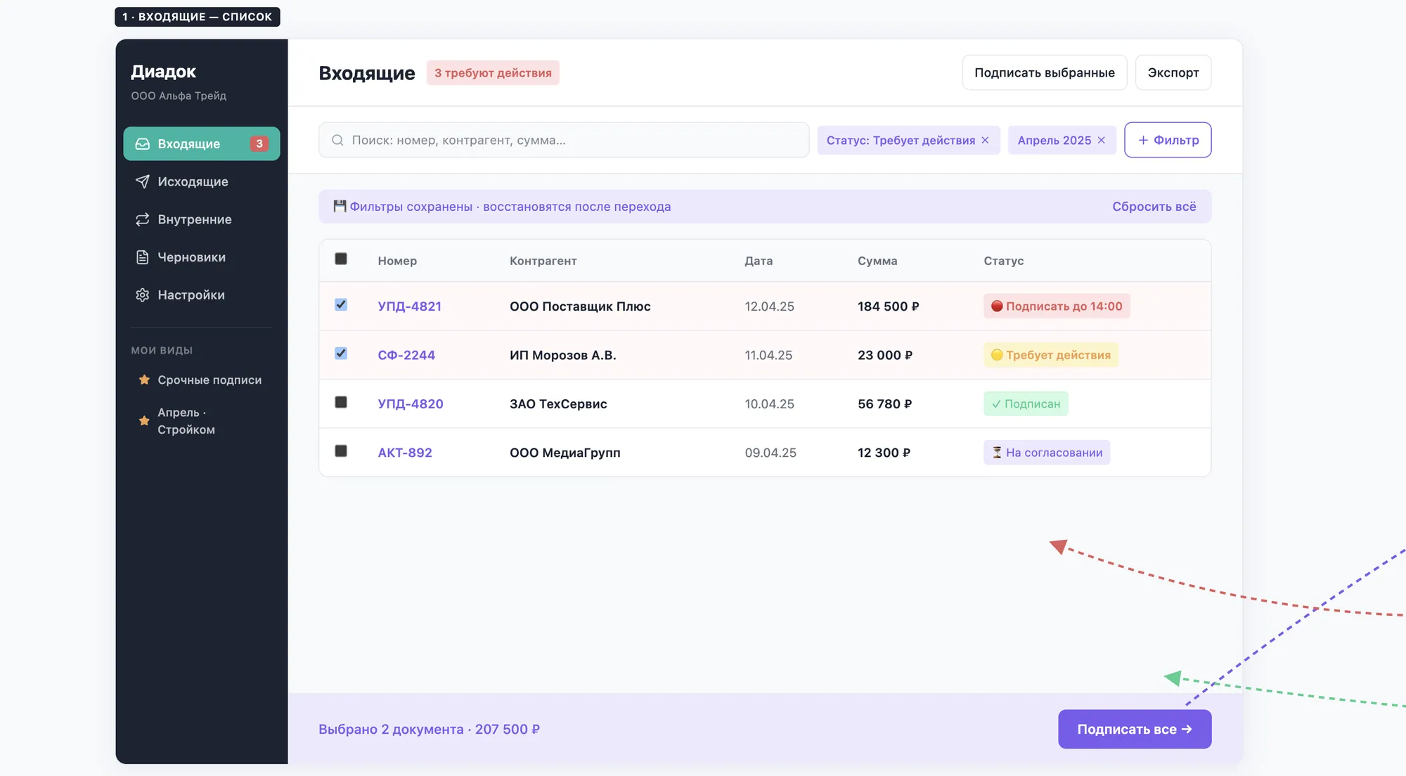Click the gear icon of Настройки
Screen dimensions: 1406x776
point(143,295)
